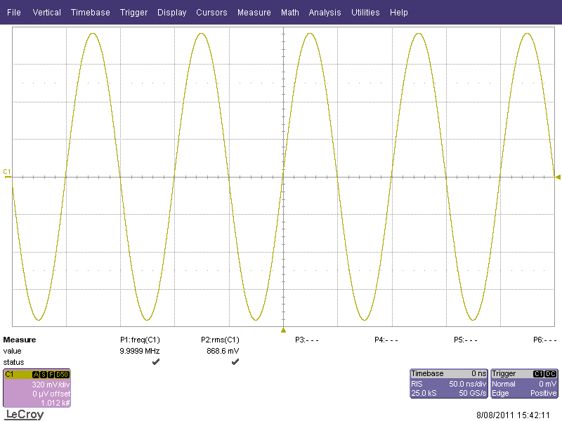The height and width of the screenshot is (421, 562).
Task: Click the LeCroy logo
Action: coord(24,415)
